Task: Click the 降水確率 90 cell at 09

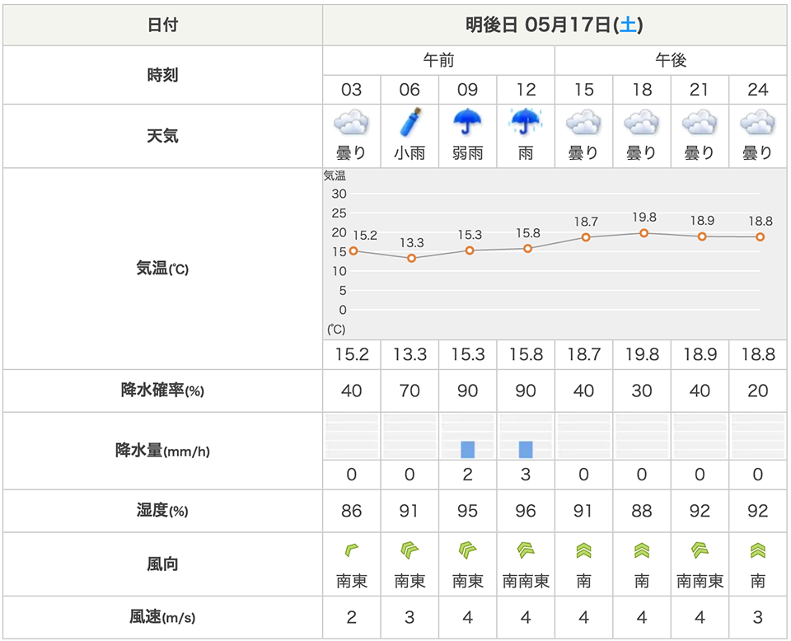Action: pos(468,391)
